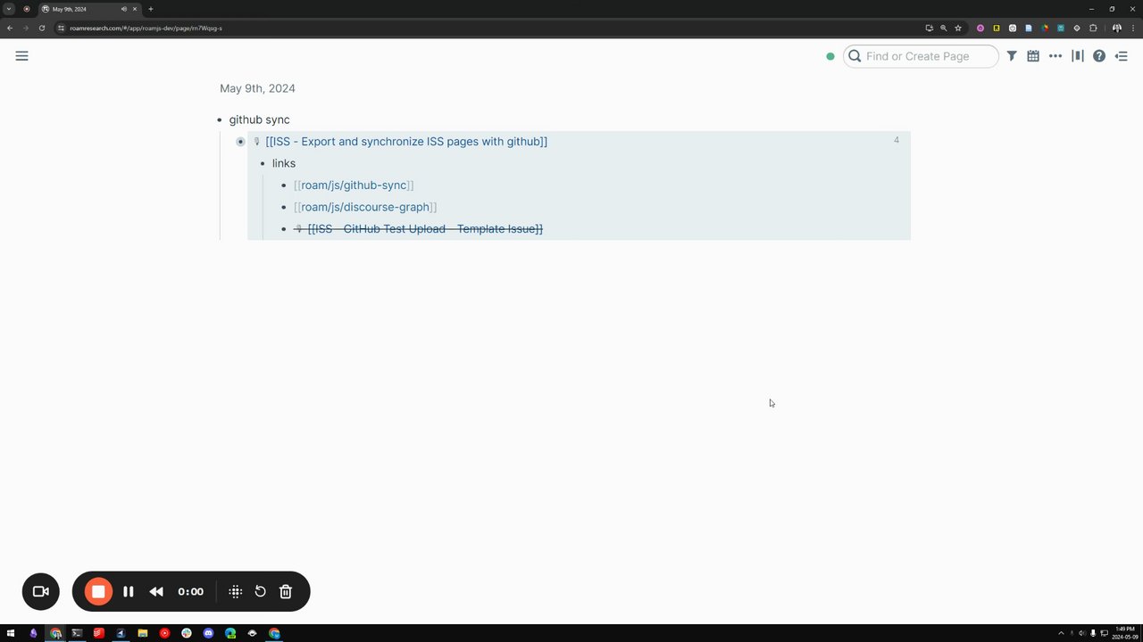The width and height of the screenshot is (1143, 642).
Task: Click the bullet beside github sync
Action: pos(220,119)
